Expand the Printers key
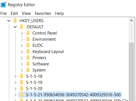 click(22, 58)
